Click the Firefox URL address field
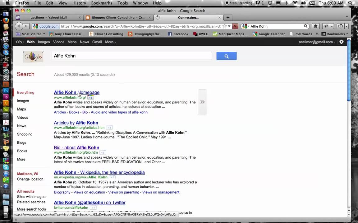Viewport: 358px width, 223px height. point(141,26)
